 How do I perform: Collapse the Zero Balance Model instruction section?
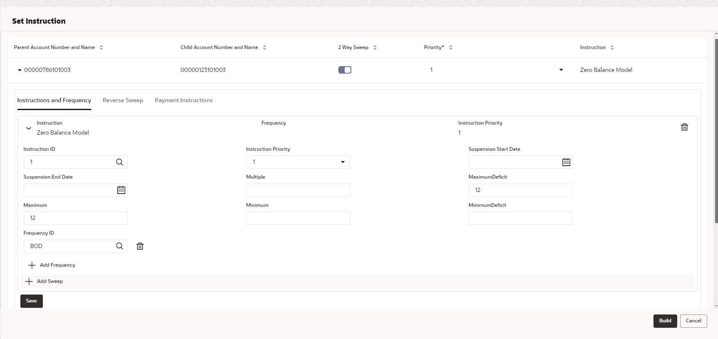pos(29,128)
